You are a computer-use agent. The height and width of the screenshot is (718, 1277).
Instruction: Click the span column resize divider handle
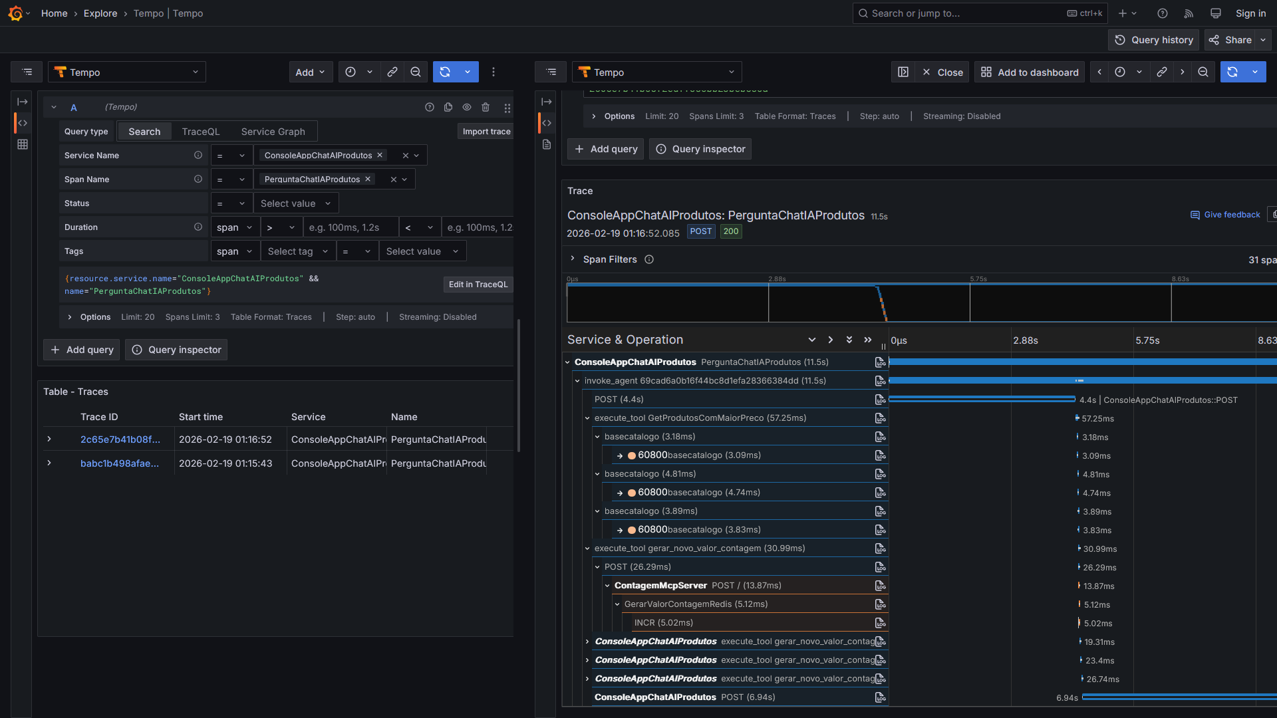point(883,346)
